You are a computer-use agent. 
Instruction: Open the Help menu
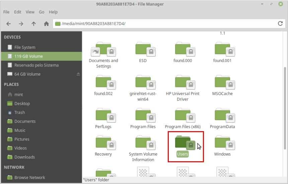pyautogui.click(x=53, y=12)
